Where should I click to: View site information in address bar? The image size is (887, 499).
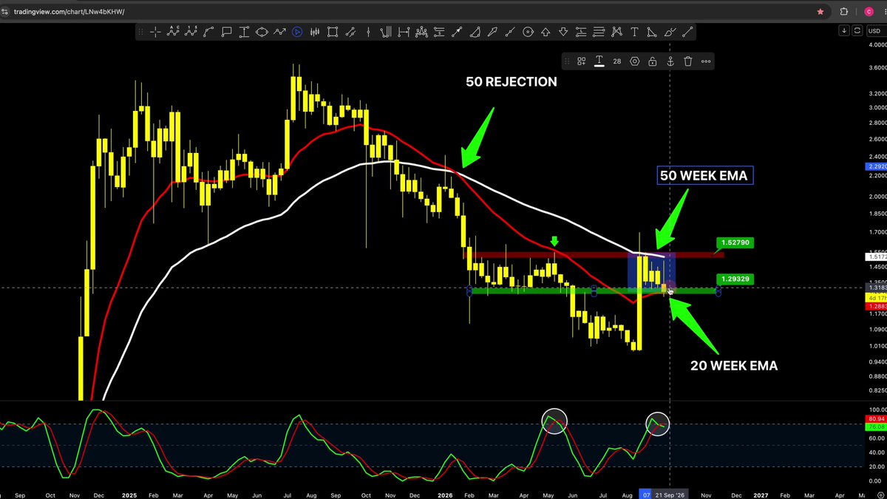pyautogui.click(x=6, y=12)
